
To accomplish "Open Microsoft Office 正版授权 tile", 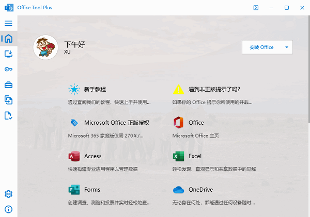I will click(110, 128).
